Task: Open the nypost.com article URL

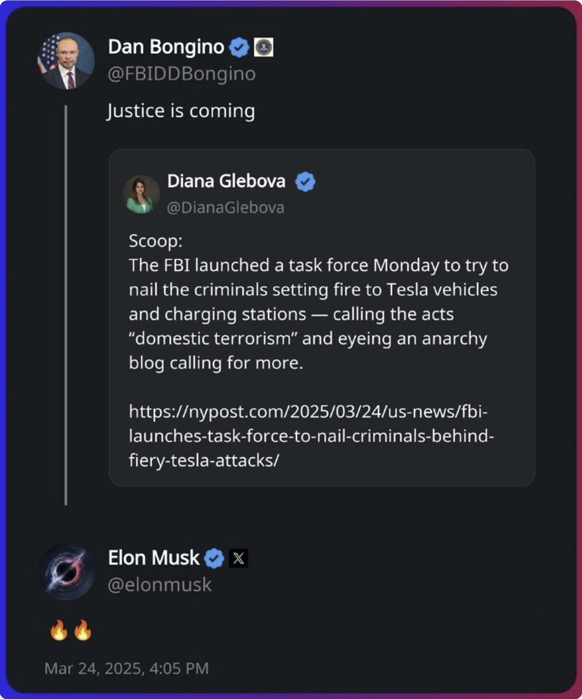Action: click(311, 436)
